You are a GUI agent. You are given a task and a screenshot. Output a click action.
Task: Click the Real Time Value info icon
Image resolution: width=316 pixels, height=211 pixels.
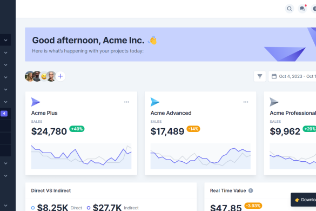(251, 190)
